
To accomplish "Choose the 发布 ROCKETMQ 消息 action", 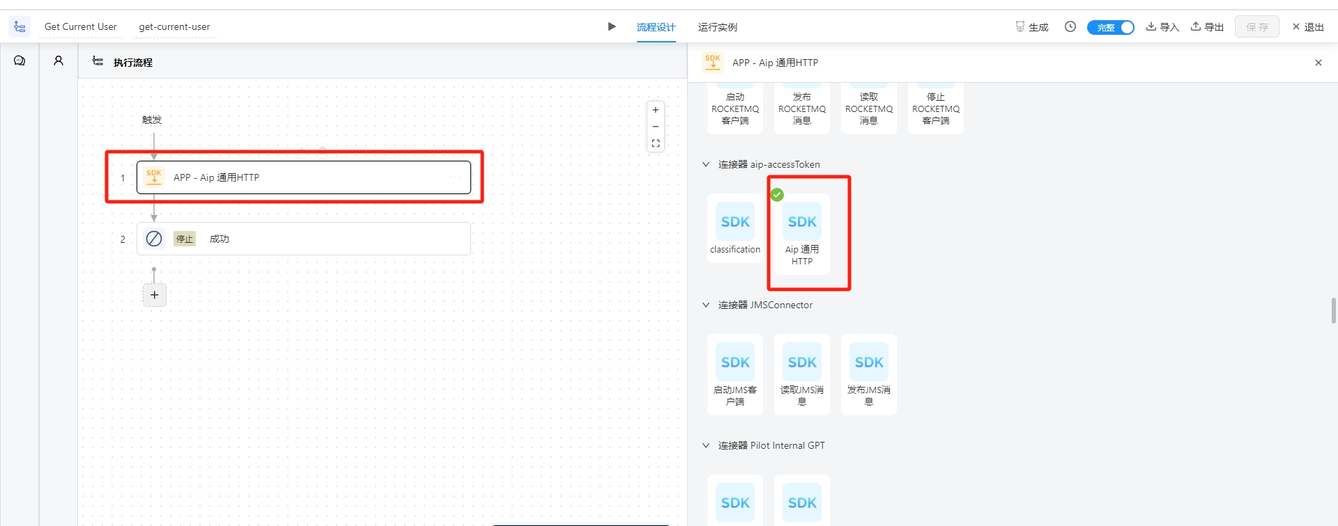I will (x=802, y=109).
